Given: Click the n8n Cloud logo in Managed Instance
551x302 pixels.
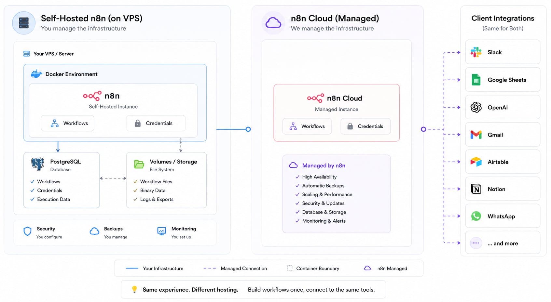Looking at the screenshot, I should pyautogui.click(x=315, y=98).
